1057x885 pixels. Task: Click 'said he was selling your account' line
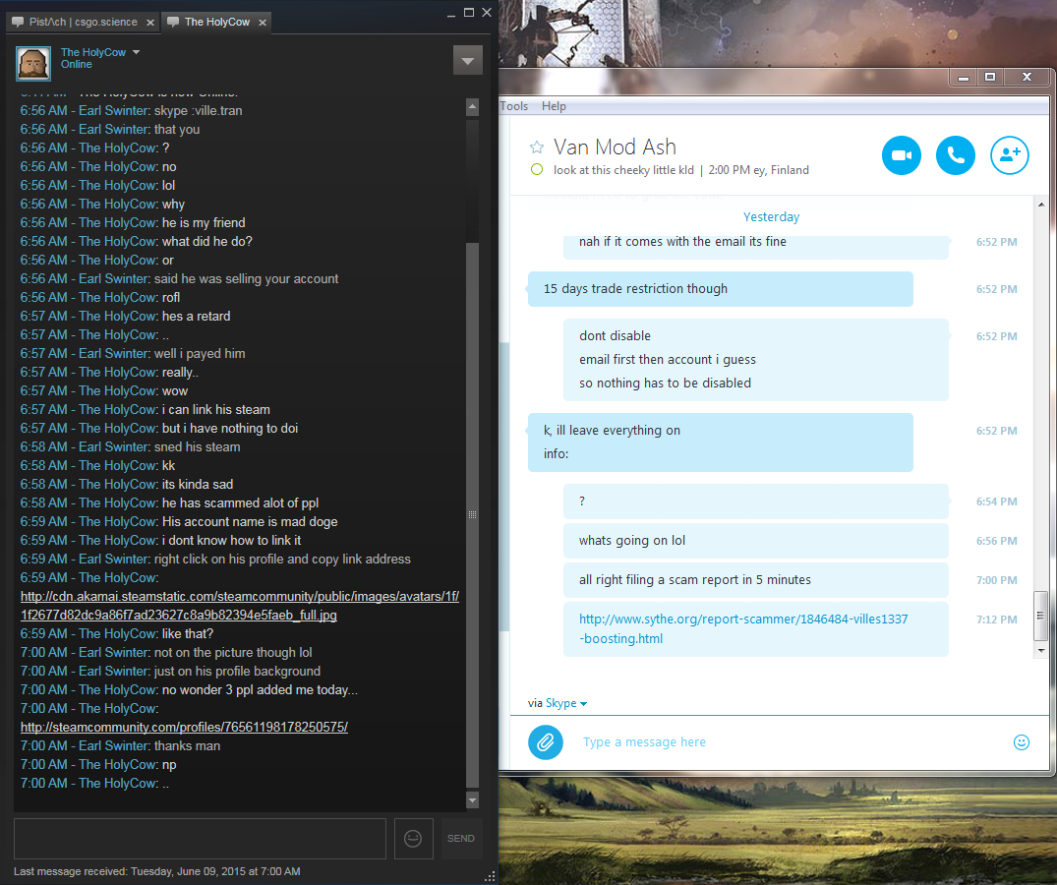179,279
